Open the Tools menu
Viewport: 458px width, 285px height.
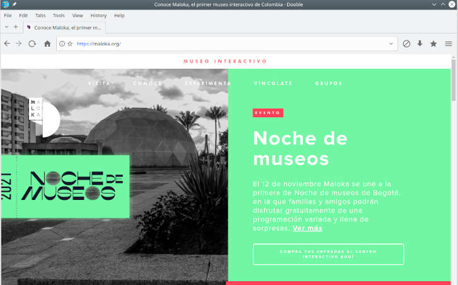click(x=59, y=15)
